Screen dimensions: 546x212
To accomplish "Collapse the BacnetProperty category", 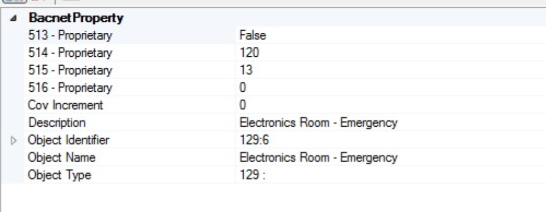I will coord(14,19).
